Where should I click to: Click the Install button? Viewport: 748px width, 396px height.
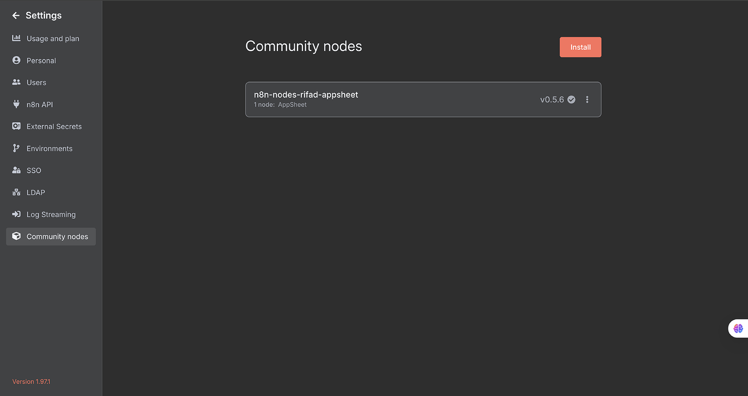[x=580, y=47]
